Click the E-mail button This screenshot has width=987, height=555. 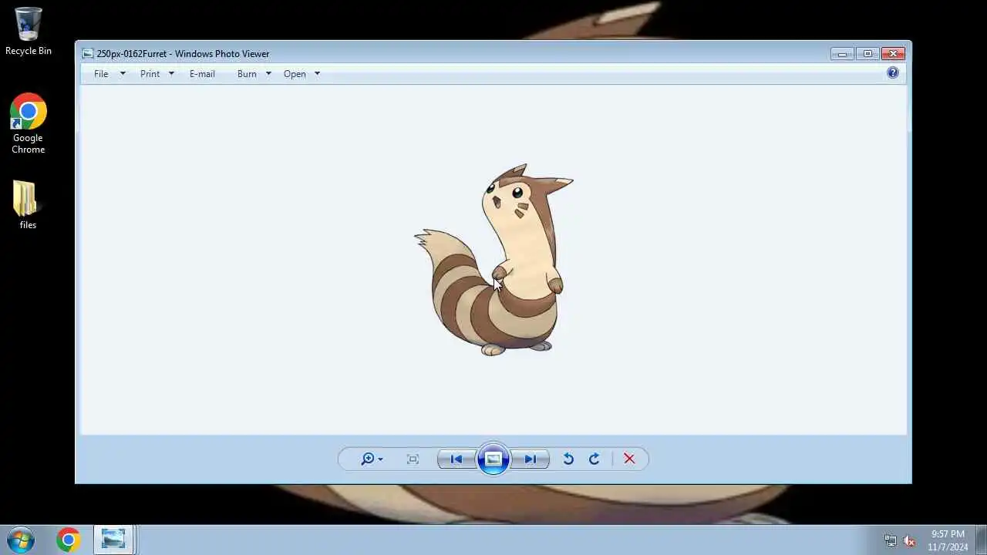[202, 74]
